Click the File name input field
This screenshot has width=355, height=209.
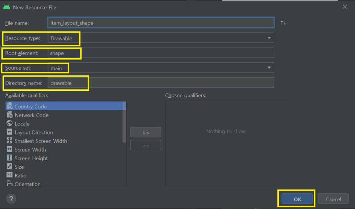click(x=161, y=23)
